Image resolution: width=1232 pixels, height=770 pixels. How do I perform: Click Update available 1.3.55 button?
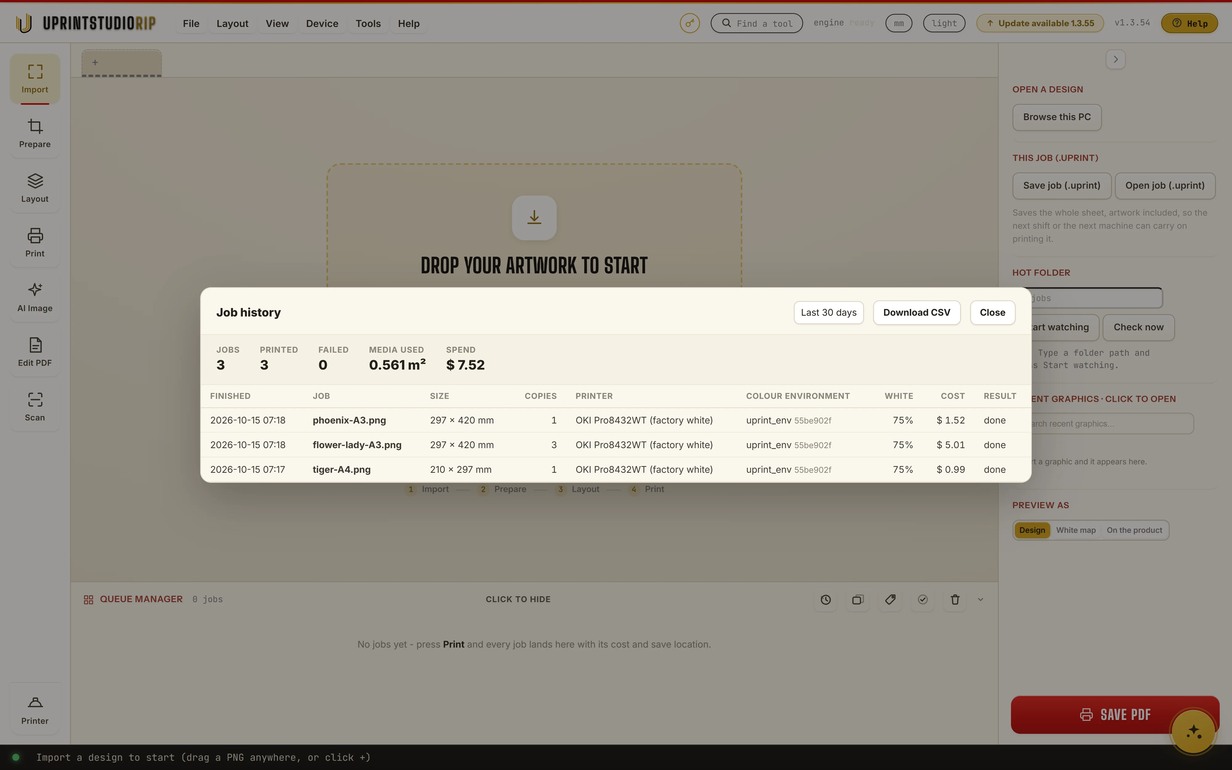pos(1040,23)
